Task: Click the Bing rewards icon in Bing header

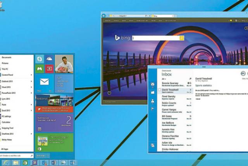Action: click(231, 21)
